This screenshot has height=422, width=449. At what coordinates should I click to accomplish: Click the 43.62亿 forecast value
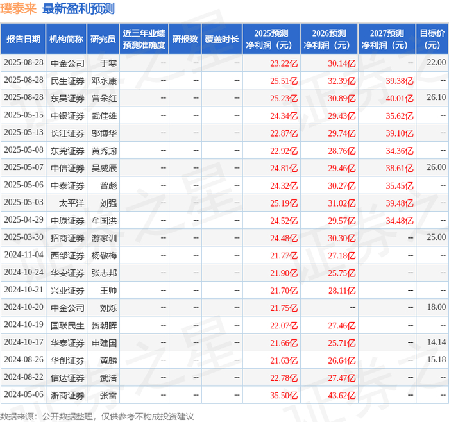(342, 395)
